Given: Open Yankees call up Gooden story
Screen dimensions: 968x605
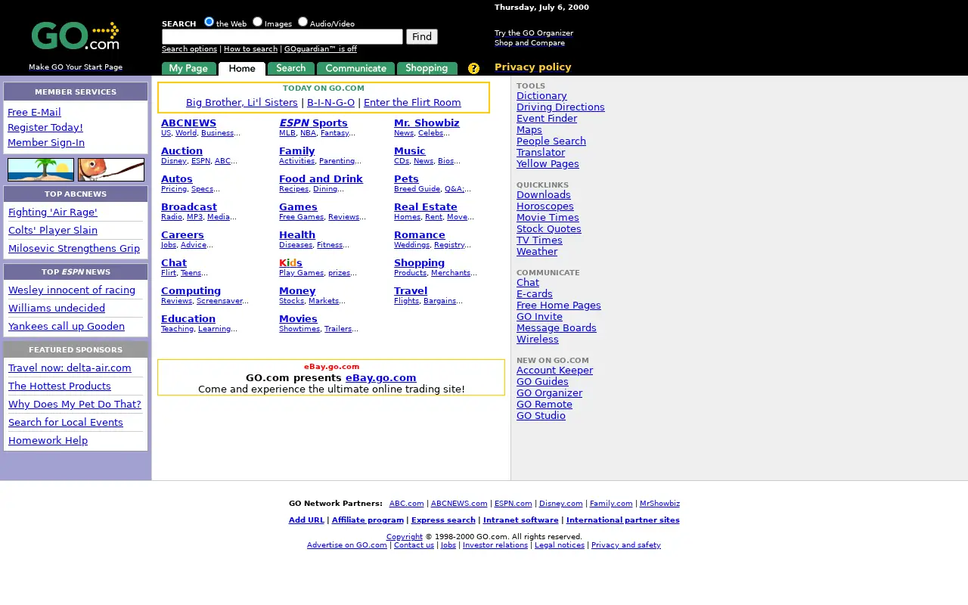Looking at the screenshot, I should (x=67, y=326).
